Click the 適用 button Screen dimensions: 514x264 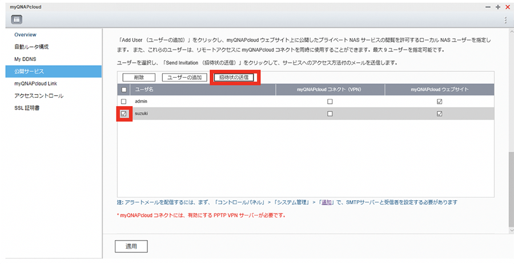[x=131, y=246]
